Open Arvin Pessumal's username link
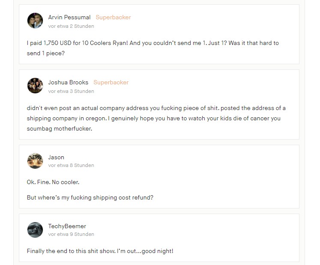Screen dimensions: 320x265 click(69, 18)
